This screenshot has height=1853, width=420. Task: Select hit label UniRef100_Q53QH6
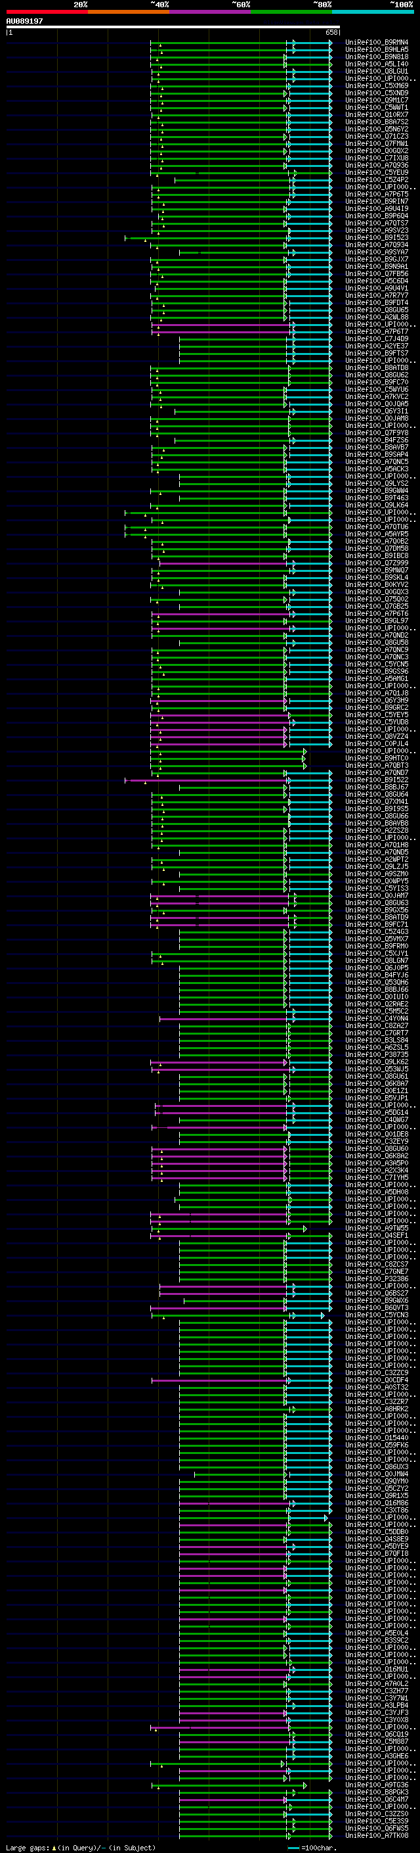(x=377, y=983)
